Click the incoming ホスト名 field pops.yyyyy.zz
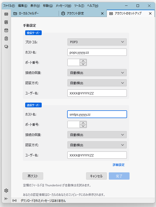Screen dimensions: 156x207 (97, 52)
